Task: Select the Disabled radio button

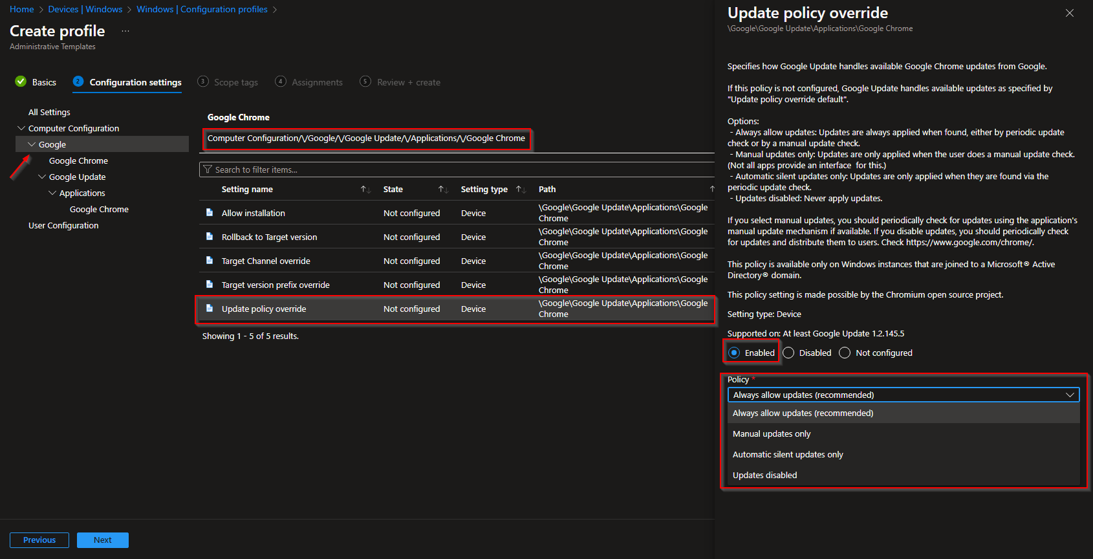Action: click(x=788, y=353)
